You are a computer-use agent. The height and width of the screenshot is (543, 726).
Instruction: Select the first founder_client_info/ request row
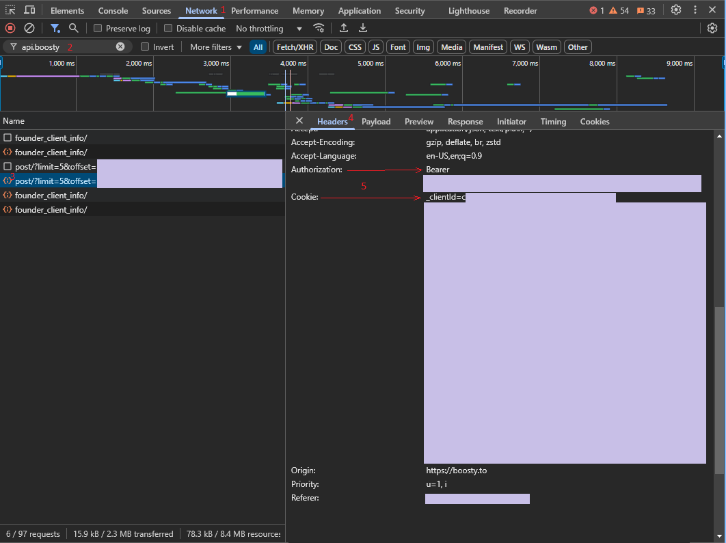pos(143,137)
